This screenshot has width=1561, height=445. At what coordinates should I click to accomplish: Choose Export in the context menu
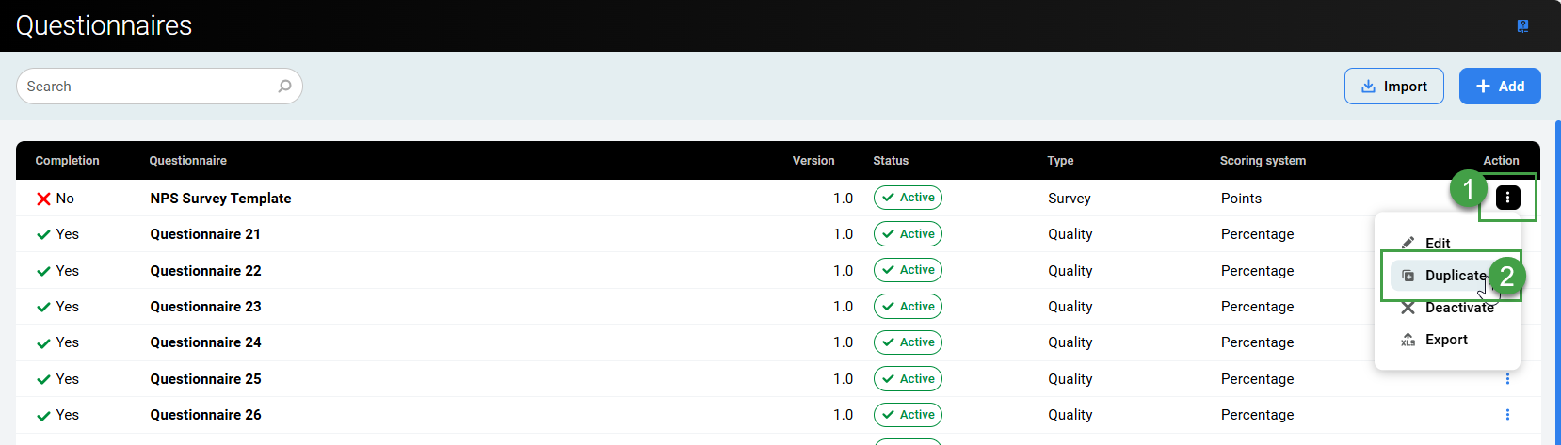(1446, 340)
